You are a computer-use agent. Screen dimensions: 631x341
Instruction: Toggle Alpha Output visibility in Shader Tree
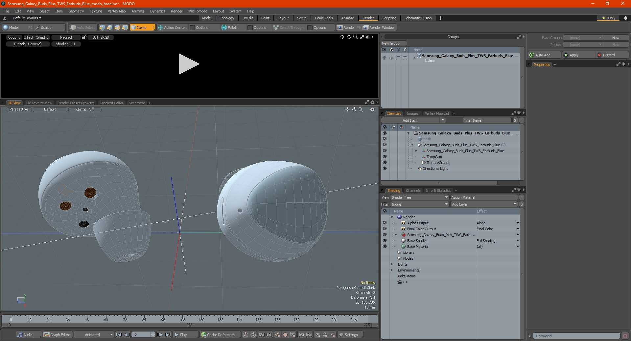(x=385, y=223)
